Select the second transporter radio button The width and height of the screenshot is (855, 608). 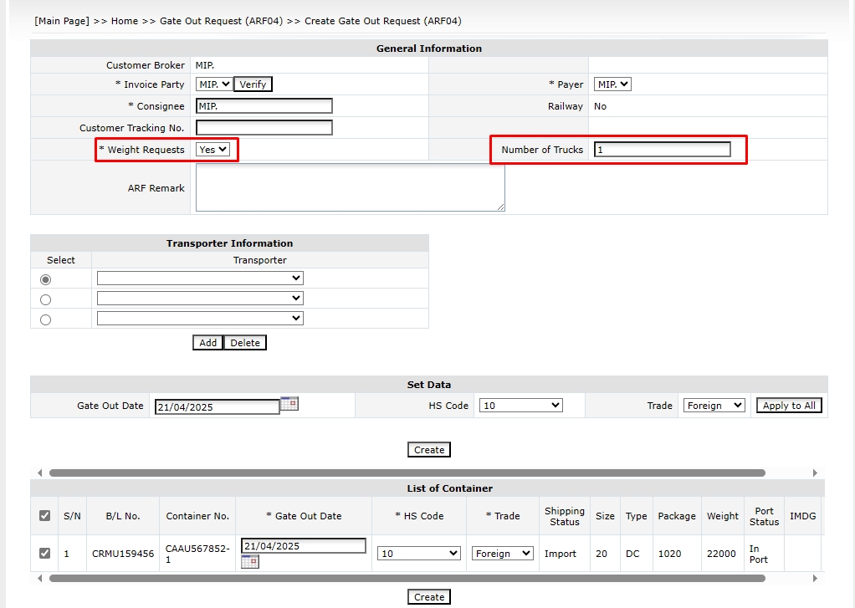pyautogui.click(x=45, y=299)
